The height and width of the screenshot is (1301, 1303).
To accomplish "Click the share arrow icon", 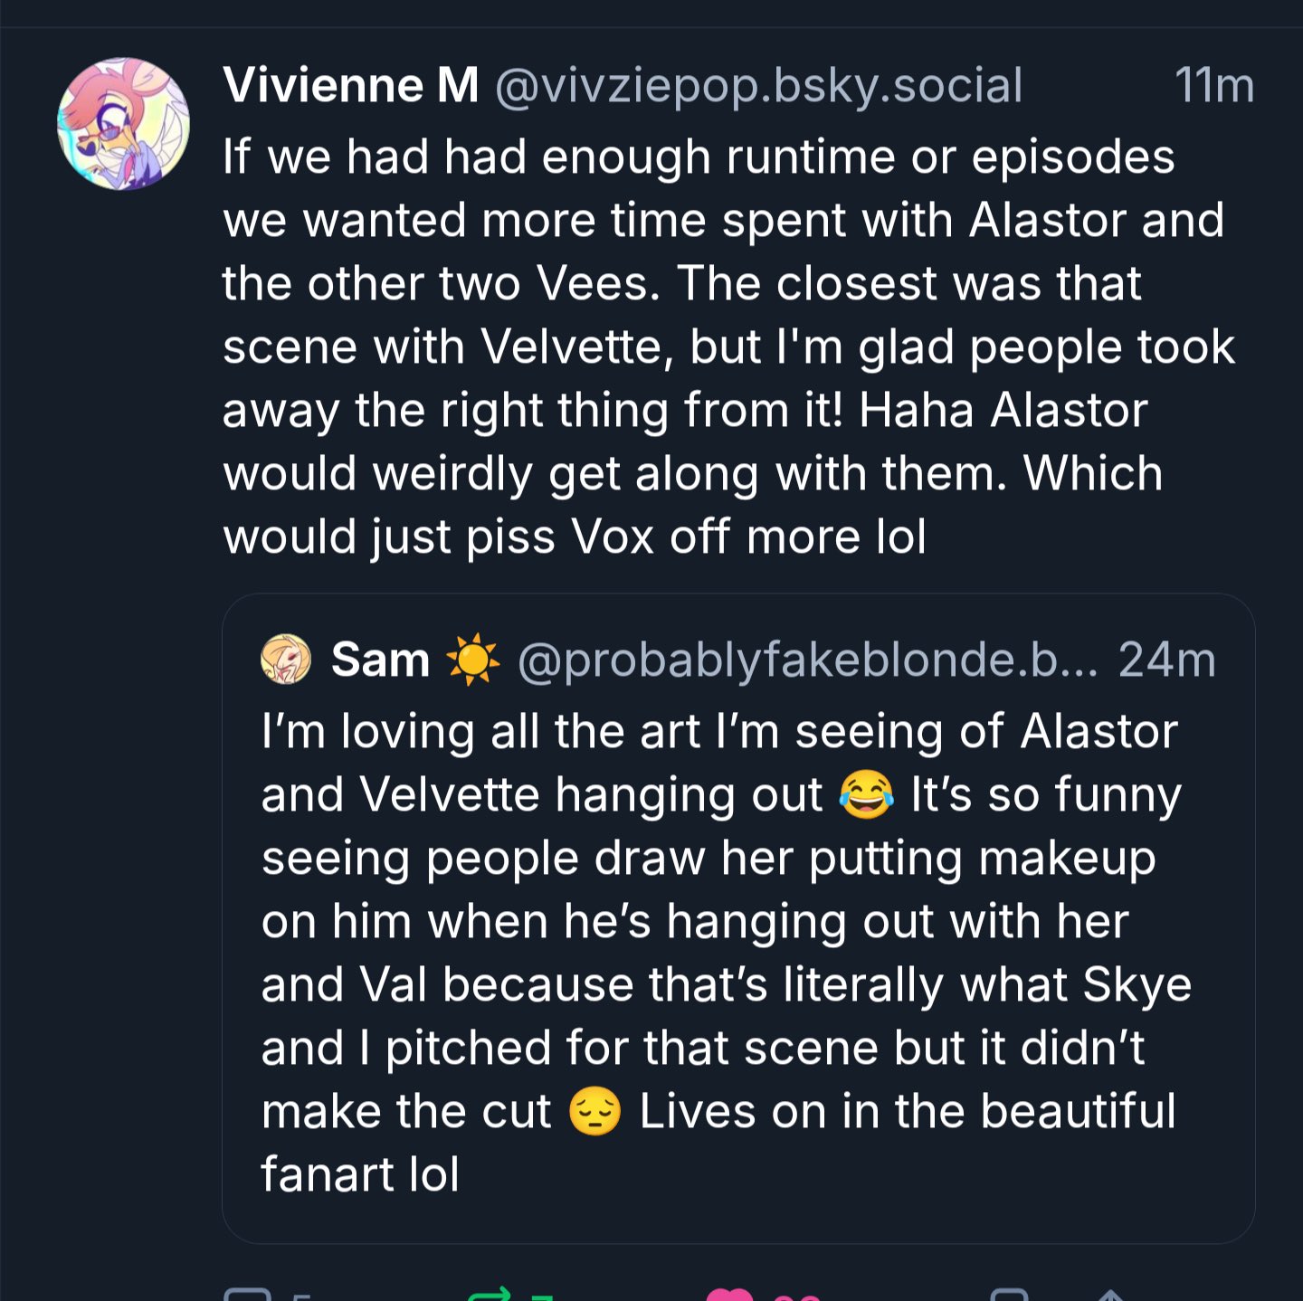I will [x=1110, y=1296].
